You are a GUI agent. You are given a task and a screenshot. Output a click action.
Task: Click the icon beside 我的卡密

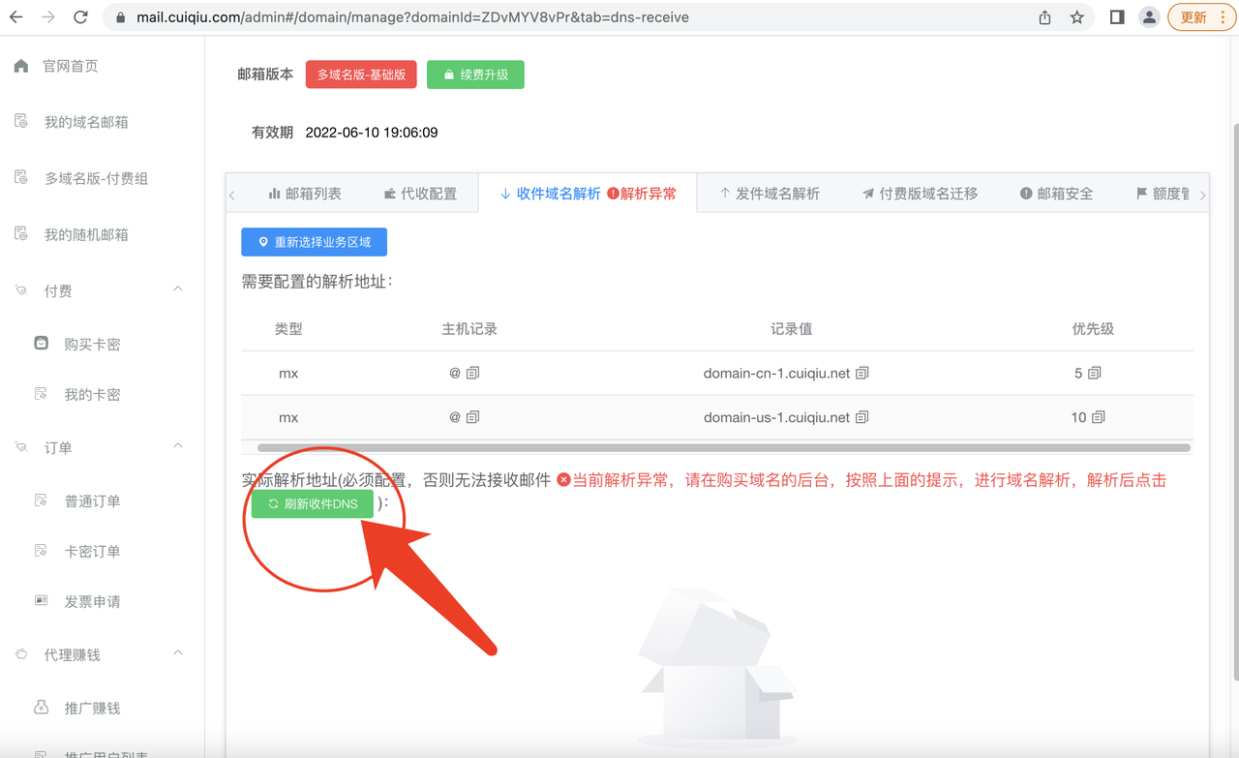[41, 393]
